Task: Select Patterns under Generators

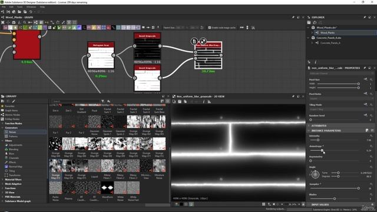Action: (x=13, y=136)
